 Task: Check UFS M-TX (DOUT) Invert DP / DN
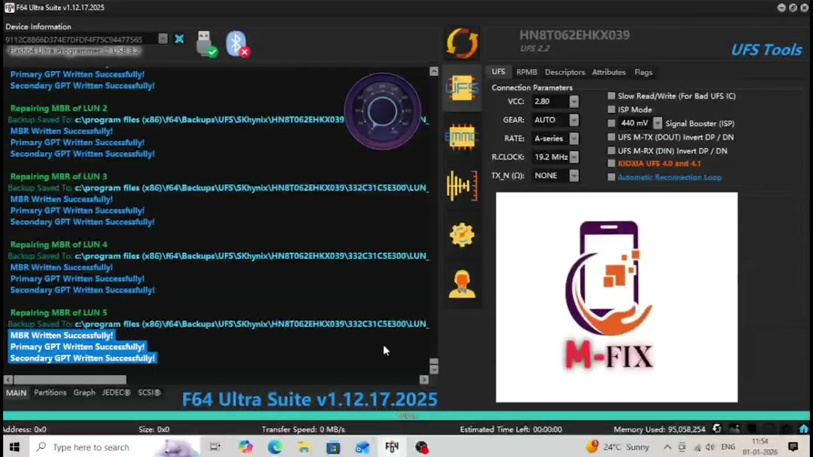click(612, 136)
